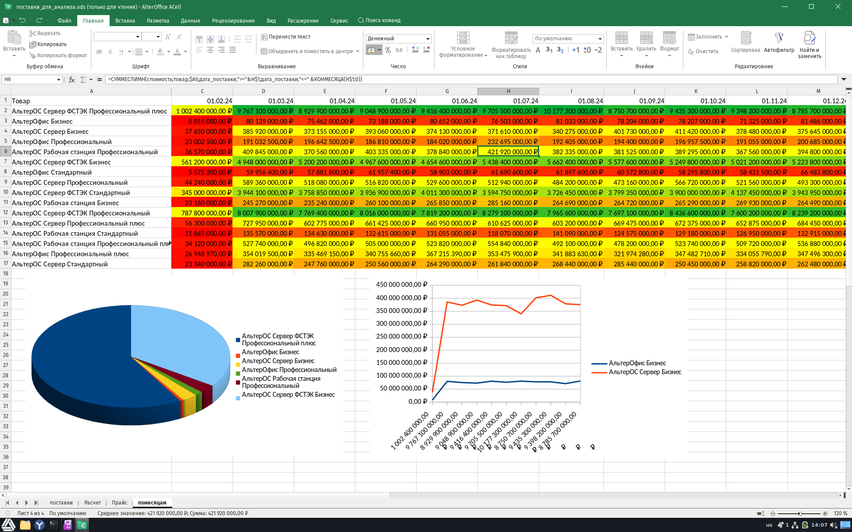Align cell content to bottom
This screenshot has width=852, height=532.
(x=221, y=39)
